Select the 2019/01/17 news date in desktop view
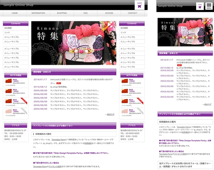The width and height of the screenshot is (214, 170). pos(40,80)
